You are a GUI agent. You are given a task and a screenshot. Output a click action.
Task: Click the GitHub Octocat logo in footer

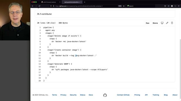click(x=105, y=95)
